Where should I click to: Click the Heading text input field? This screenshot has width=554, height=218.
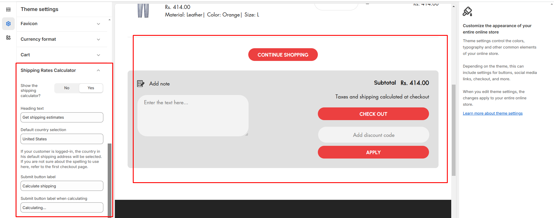point(62,118)
